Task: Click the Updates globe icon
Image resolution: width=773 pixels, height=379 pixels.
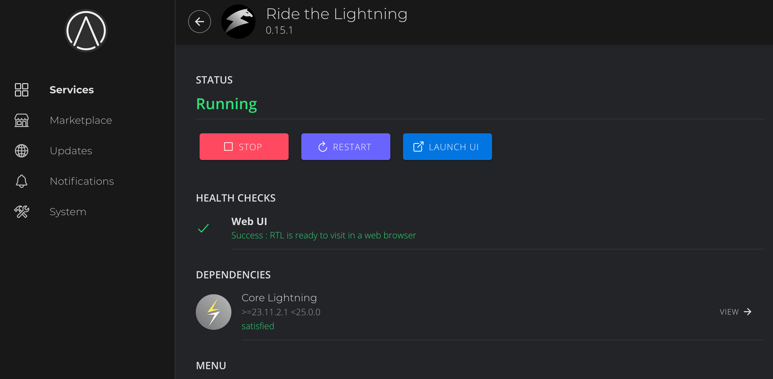Action: pyautogui.click(x=22, y=150)
